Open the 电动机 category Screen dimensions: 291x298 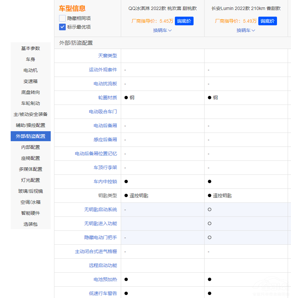pos(30,70)
